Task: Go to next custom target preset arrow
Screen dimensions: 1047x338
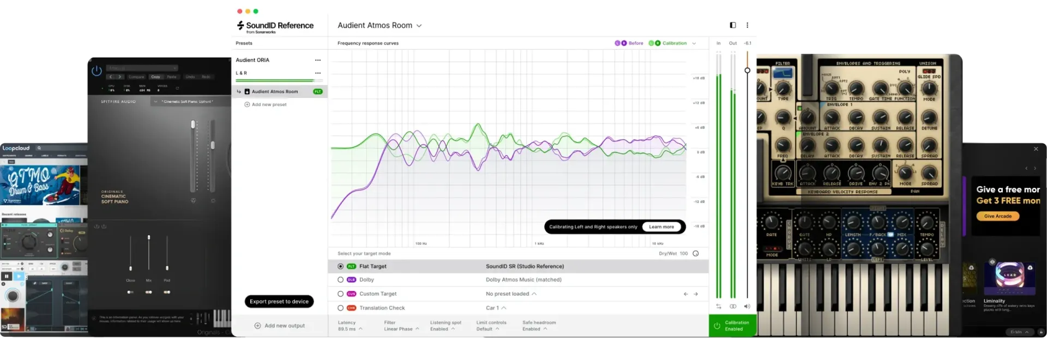Action: click(696, 294)
